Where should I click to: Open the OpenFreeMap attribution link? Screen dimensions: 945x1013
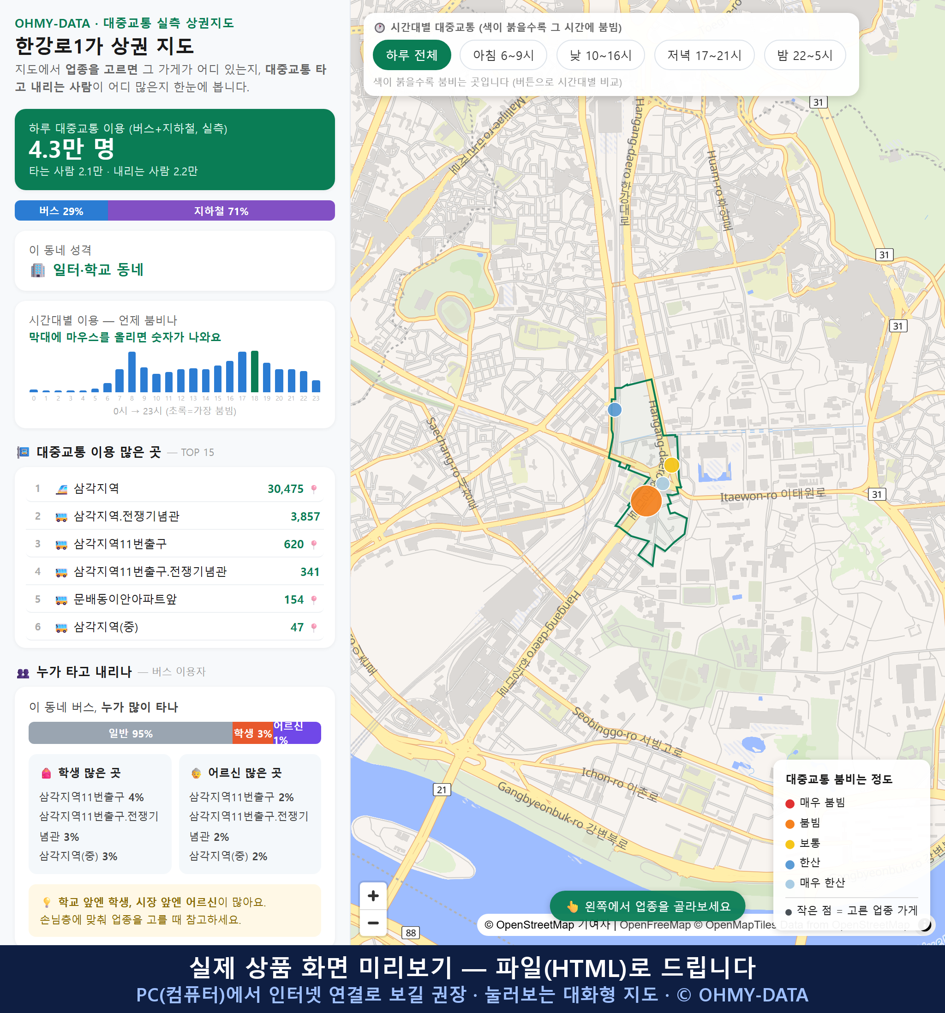655,924
